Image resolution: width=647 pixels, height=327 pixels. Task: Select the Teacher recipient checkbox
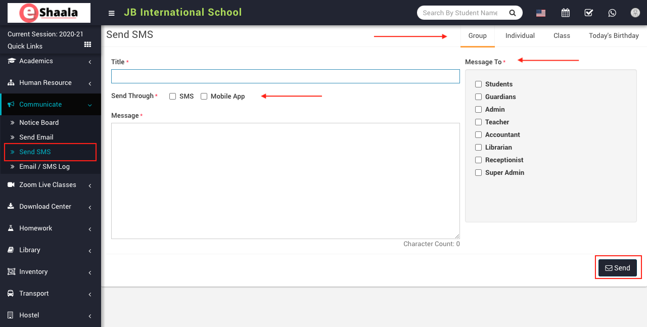coord(478,122)
